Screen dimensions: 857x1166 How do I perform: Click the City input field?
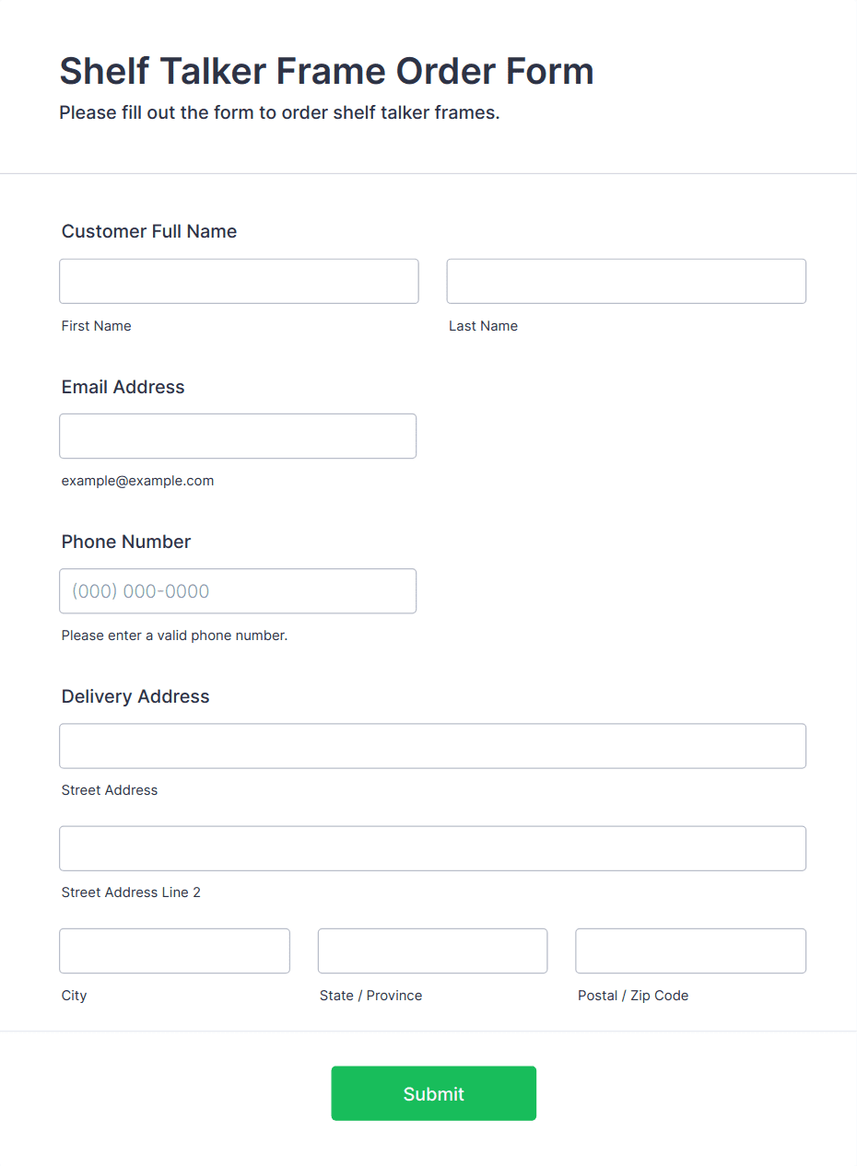click(174, 950)
